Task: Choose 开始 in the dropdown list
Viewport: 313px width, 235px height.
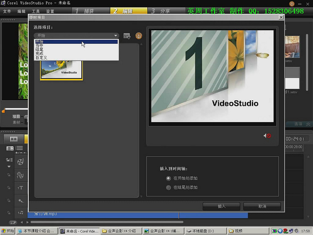Action: [x=76, y=42]
